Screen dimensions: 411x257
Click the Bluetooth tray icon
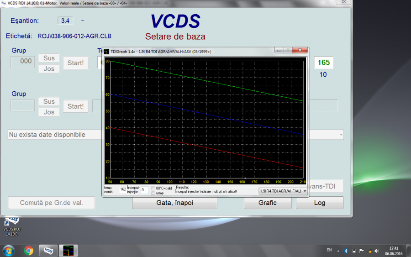tap(346, 251)
